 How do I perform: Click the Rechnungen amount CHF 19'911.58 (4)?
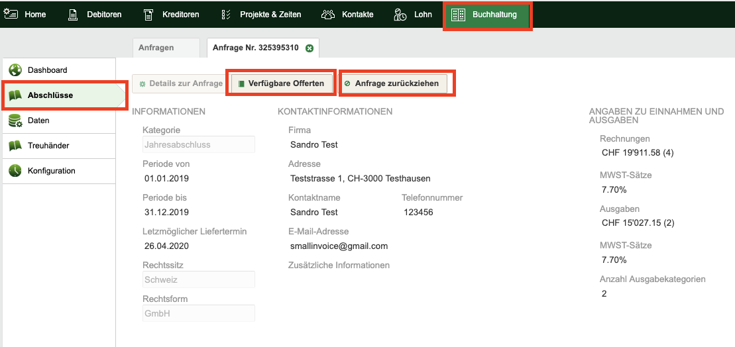point(638,152)
